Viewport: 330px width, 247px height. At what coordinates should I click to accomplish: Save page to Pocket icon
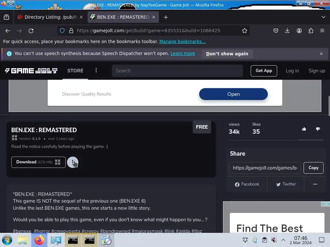(276, 31)
